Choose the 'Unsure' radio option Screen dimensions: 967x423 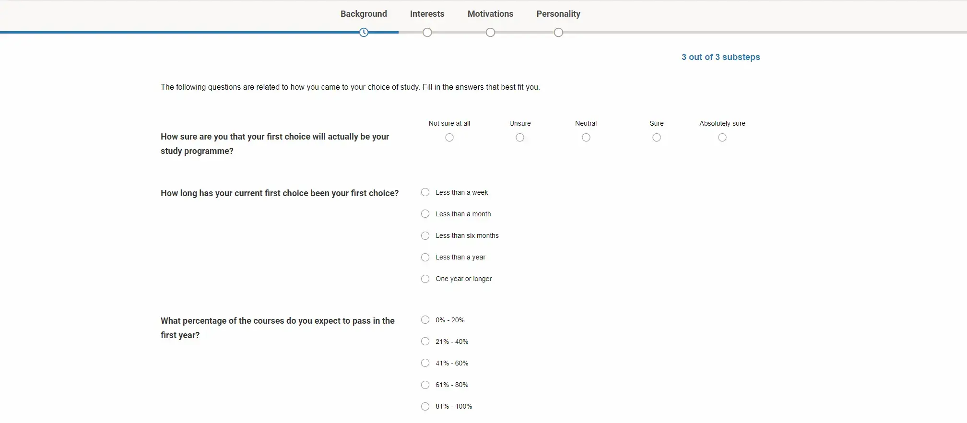pos(520,138)
